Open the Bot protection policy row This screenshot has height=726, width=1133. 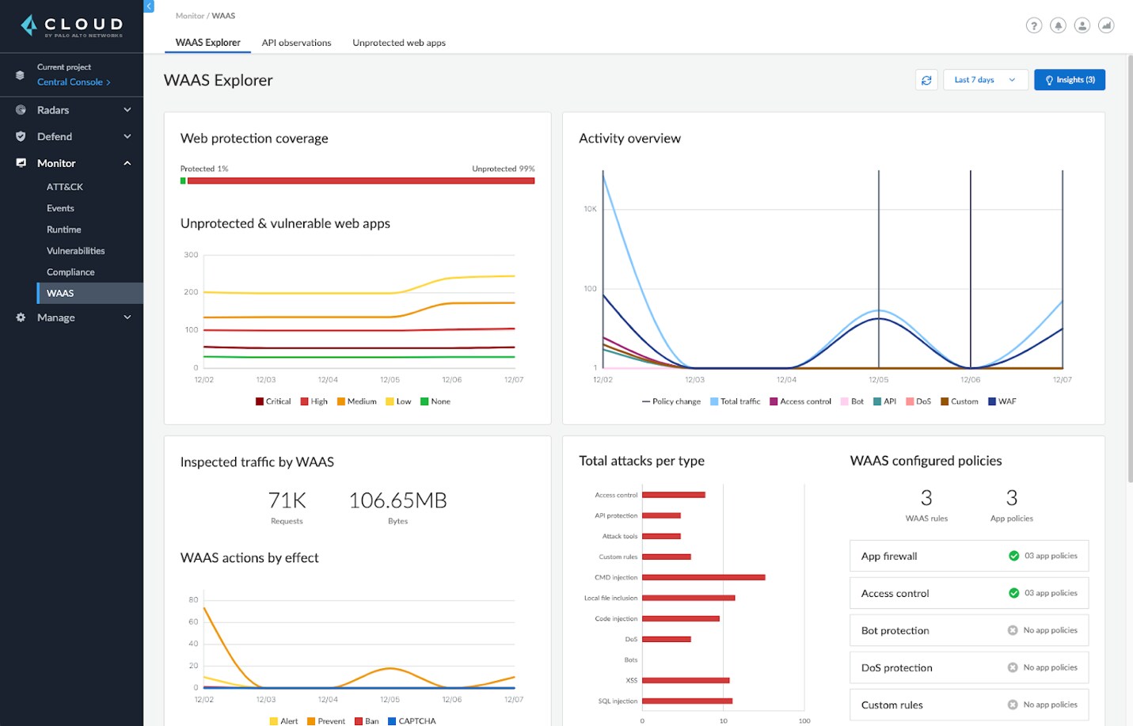(x=969, y=630)
